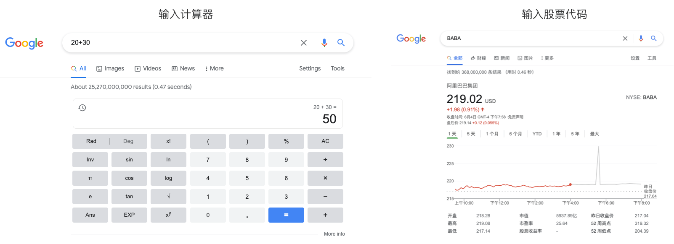Select the 5 天 chart range
Image resolution: width=674 pixels, height=244 pixels.
pyautogui.click(x=471, y=134)
